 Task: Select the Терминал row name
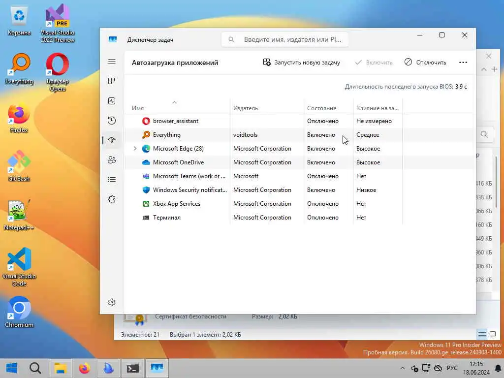tap(167, 218)
